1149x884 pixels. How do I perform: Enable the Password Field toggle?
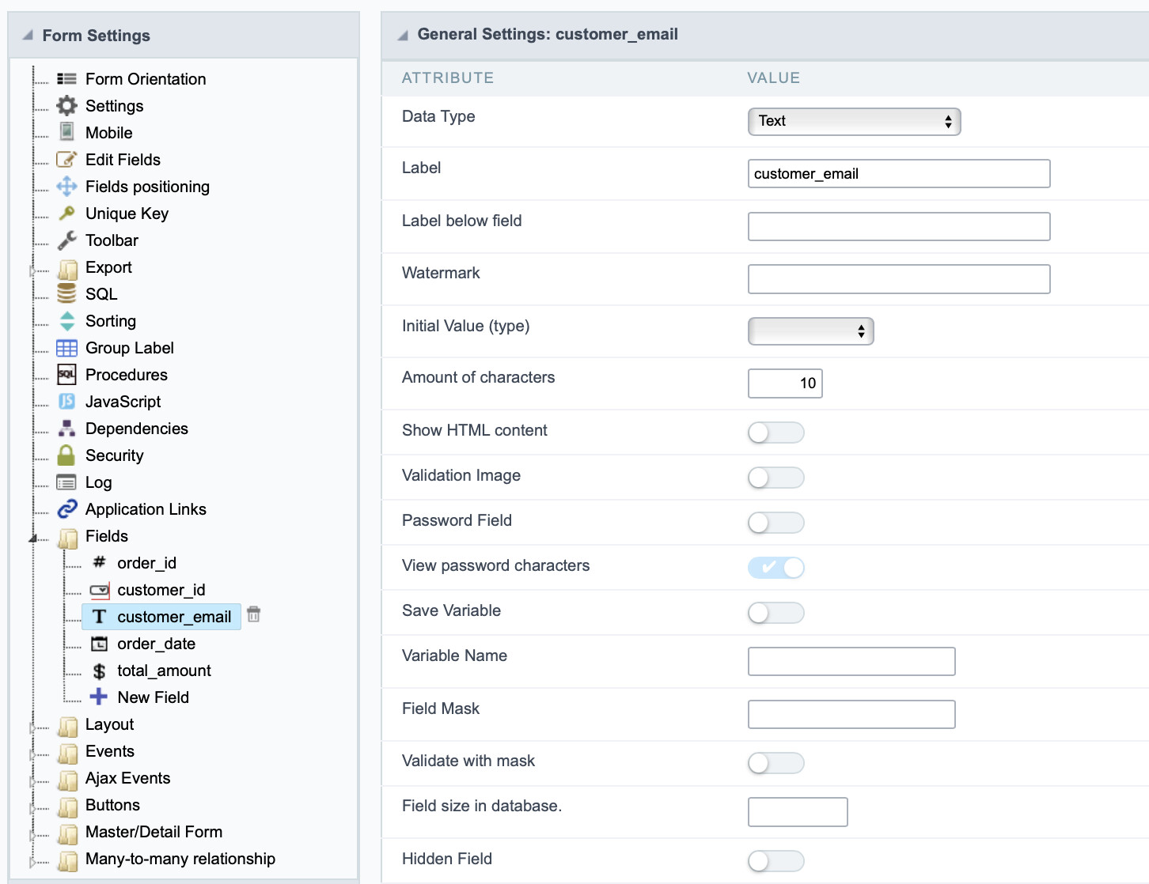(x=775, y=523)
